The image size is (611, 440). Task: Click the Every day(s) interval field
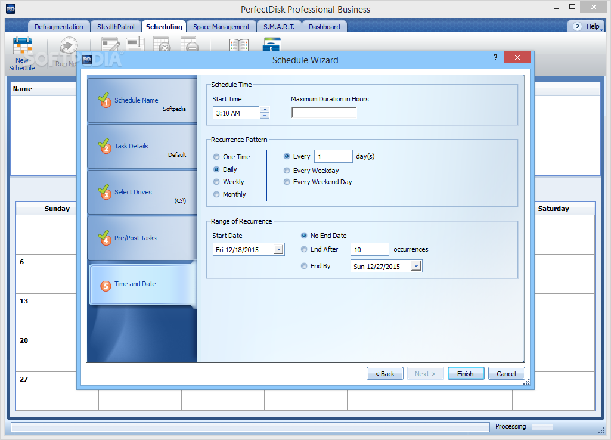tap(333, 156)
